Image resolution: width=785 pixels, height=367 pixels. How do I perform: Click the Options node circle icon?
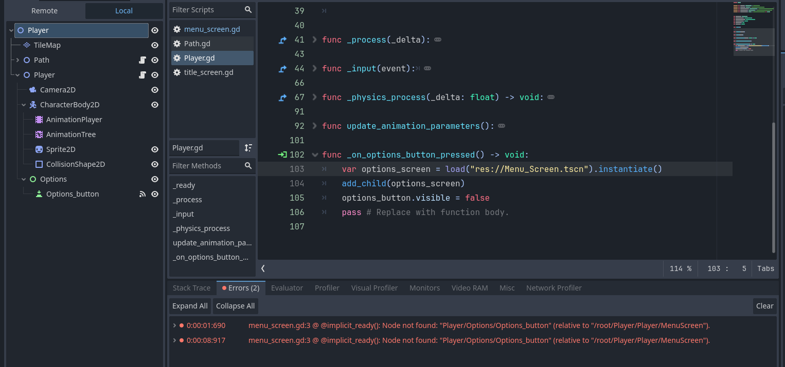point(33,179)
